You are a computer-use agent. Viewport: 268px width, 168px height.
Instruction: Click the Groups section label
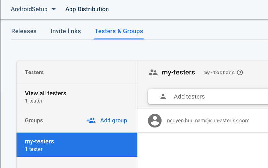click(x=34, y=120)
